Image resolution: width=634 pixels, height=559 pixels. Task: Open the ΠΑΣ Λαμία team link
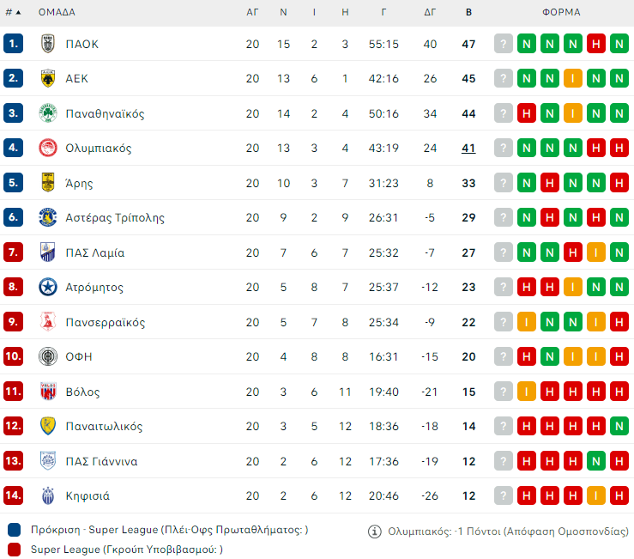coord(95,253)
